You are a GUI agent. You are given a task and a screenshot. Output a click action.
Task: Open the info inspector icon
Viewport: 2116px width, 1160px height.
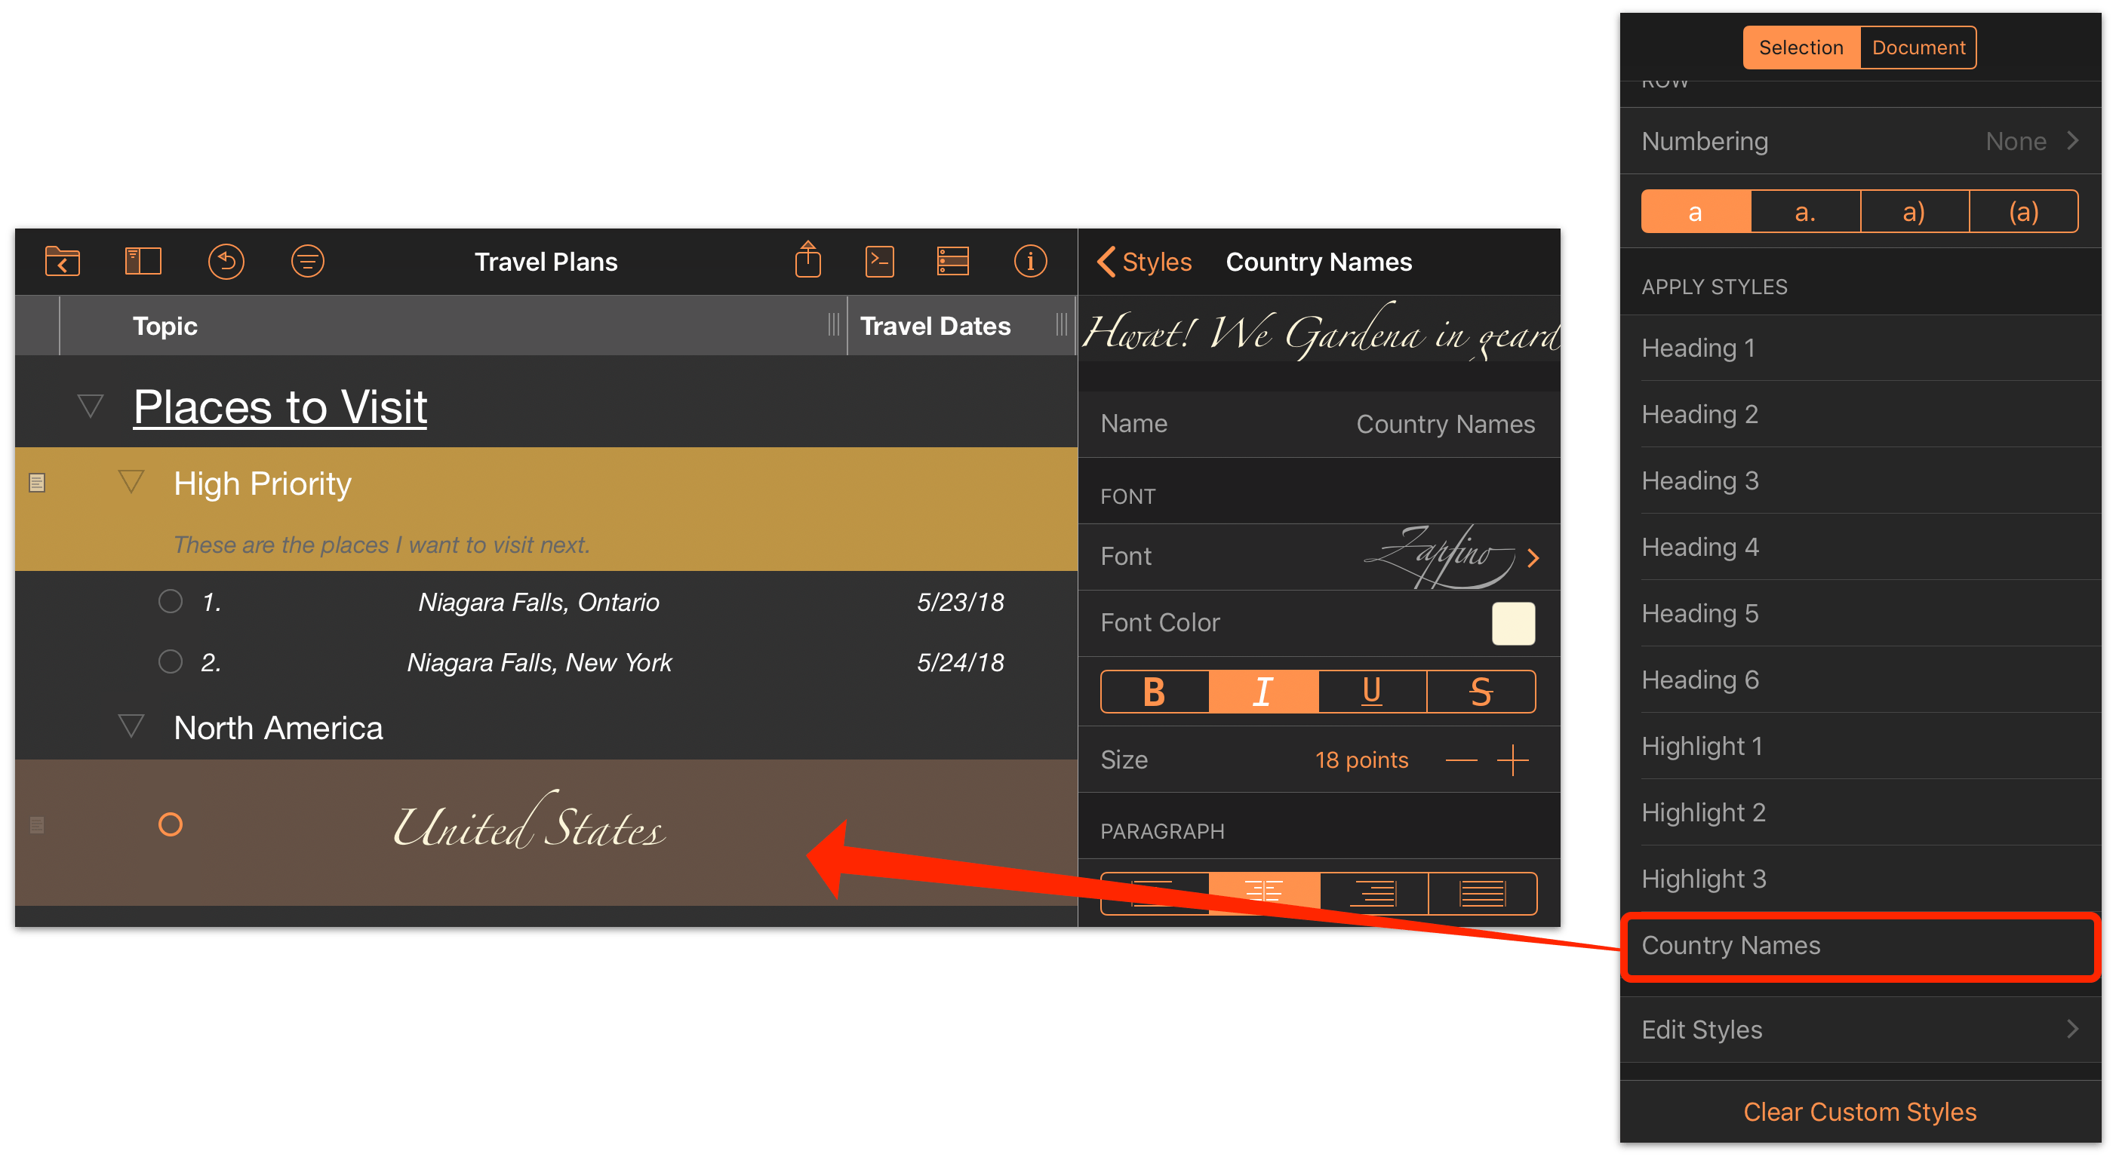(1030, 262)
